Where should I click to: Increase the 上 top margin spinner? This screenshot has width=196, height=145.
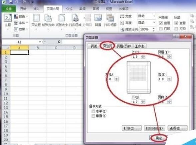point(143,56)
